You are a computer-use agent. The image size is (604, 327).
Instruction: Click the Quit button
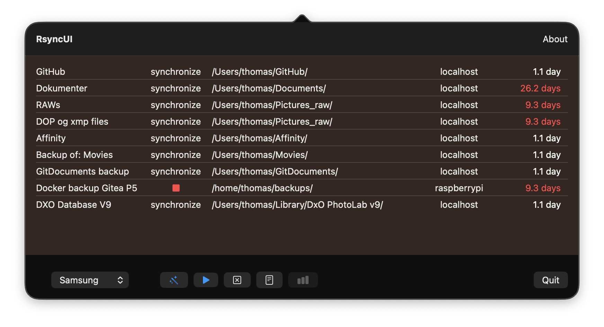tap(550, 280)
